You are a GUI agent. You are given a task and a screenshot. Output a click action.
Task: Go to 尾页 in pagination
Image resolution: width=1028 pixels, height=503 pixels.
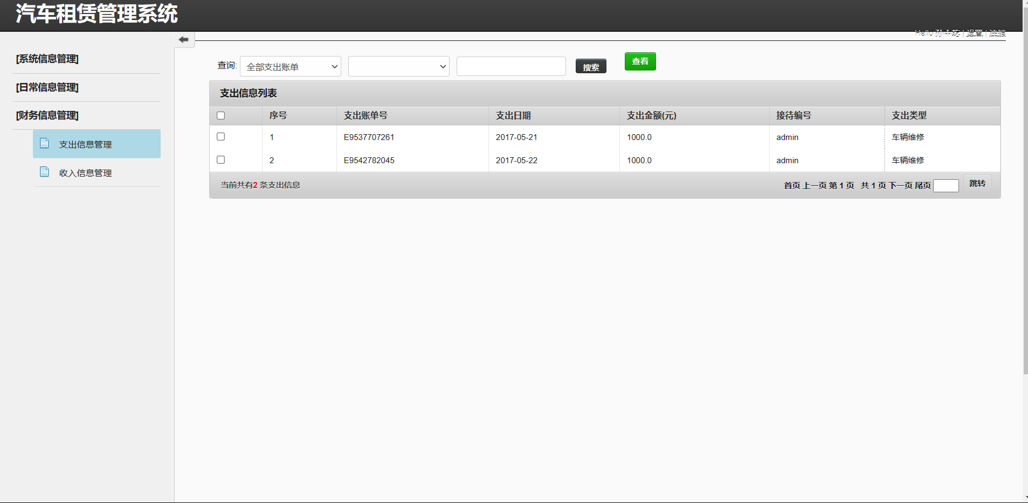point(923,185)
